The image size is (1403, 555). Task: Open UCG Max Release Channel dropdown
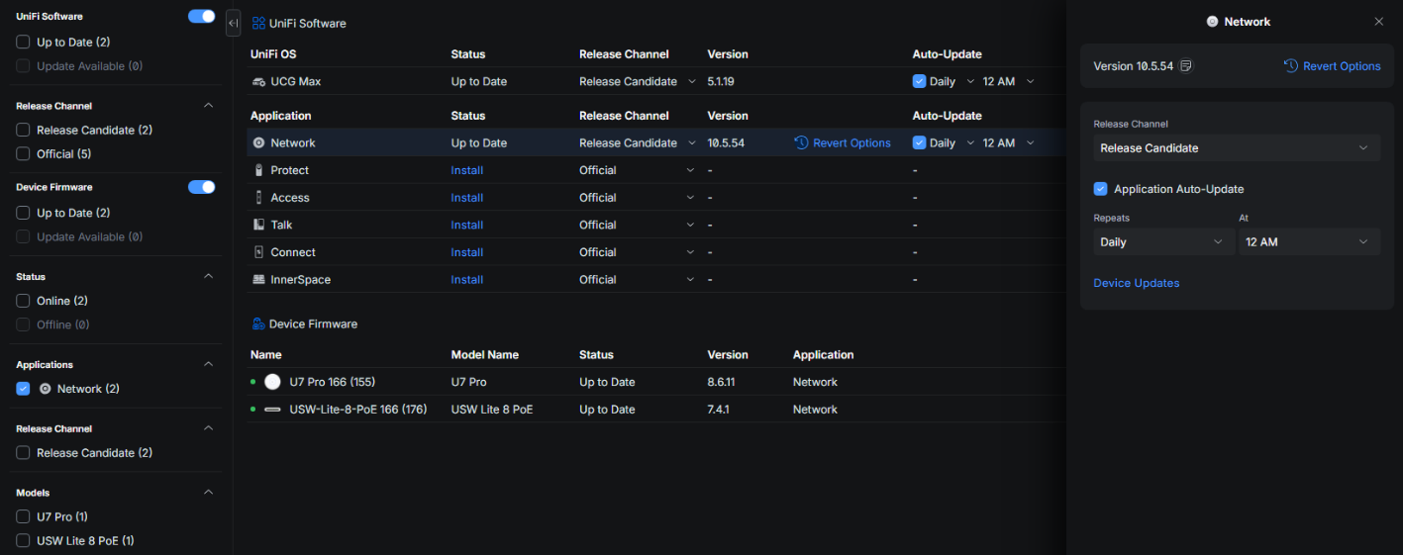637,82
